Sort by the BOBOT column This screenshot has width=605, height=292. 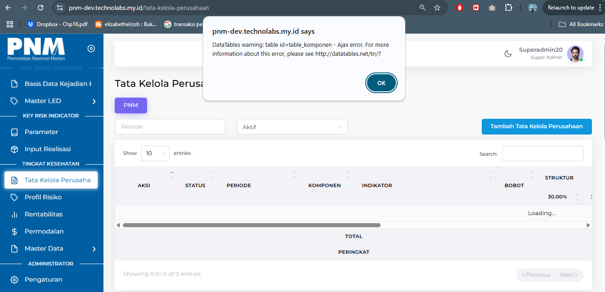coord(516,185)
